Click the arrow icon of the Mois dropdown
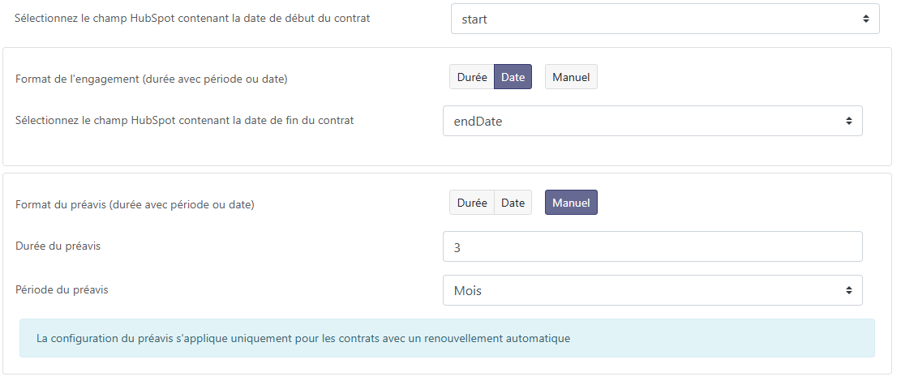The height and width of the screenshot is (381, 901). pos(848,290)
